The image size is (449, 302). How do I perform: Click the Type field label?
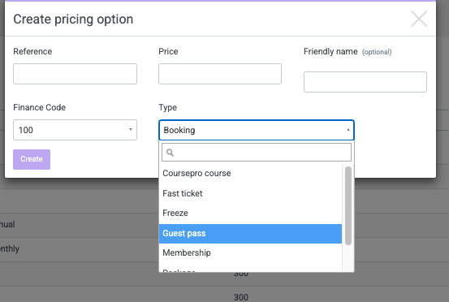click(x=167, y=108)
